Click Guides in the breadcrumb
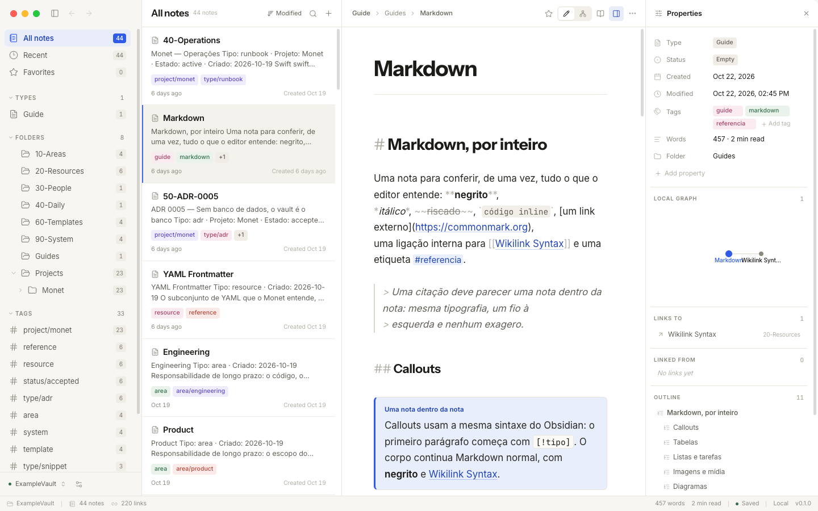This screenshot has width=818, height=511. (395, 13)
